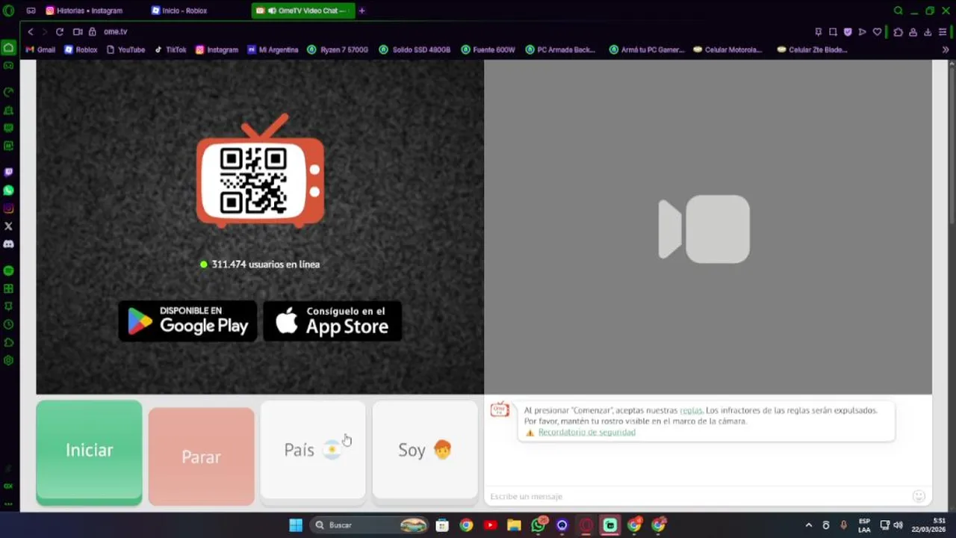956x538 pixels.
Task: Open the Ryzen 7 5700G bookmark
Action: [x=338, y=50]
